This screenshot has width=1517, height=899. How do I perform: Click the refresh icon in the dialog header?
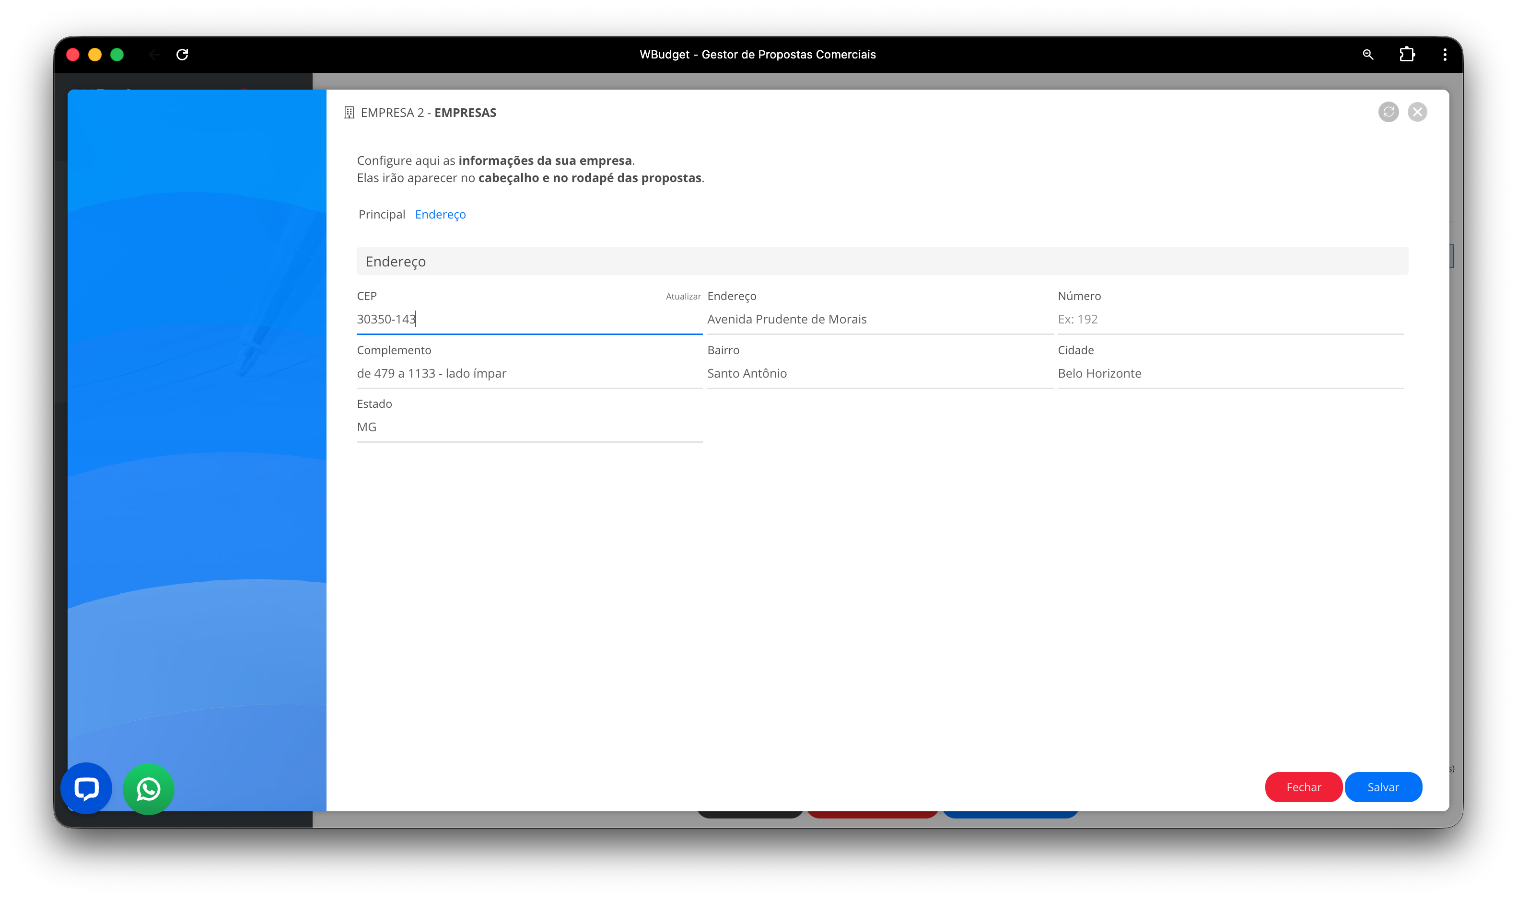[1388, 112]
